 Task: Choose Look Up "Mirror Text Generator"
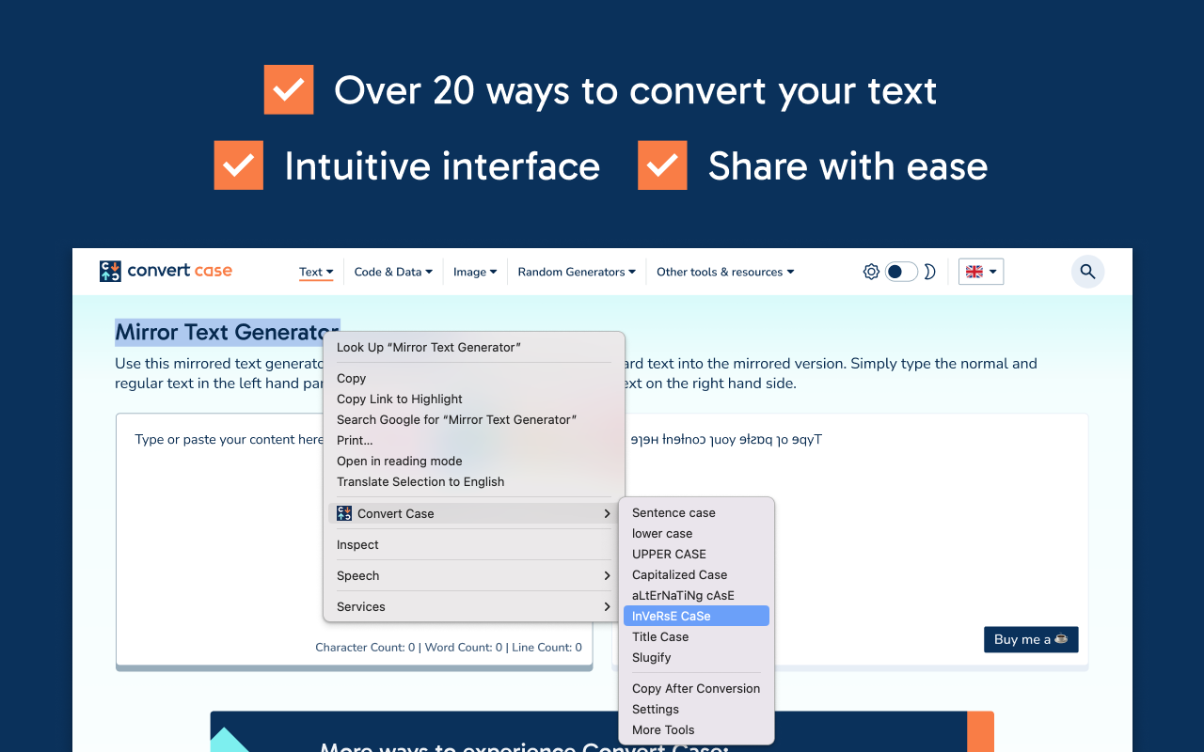click(x=474, y=347)
